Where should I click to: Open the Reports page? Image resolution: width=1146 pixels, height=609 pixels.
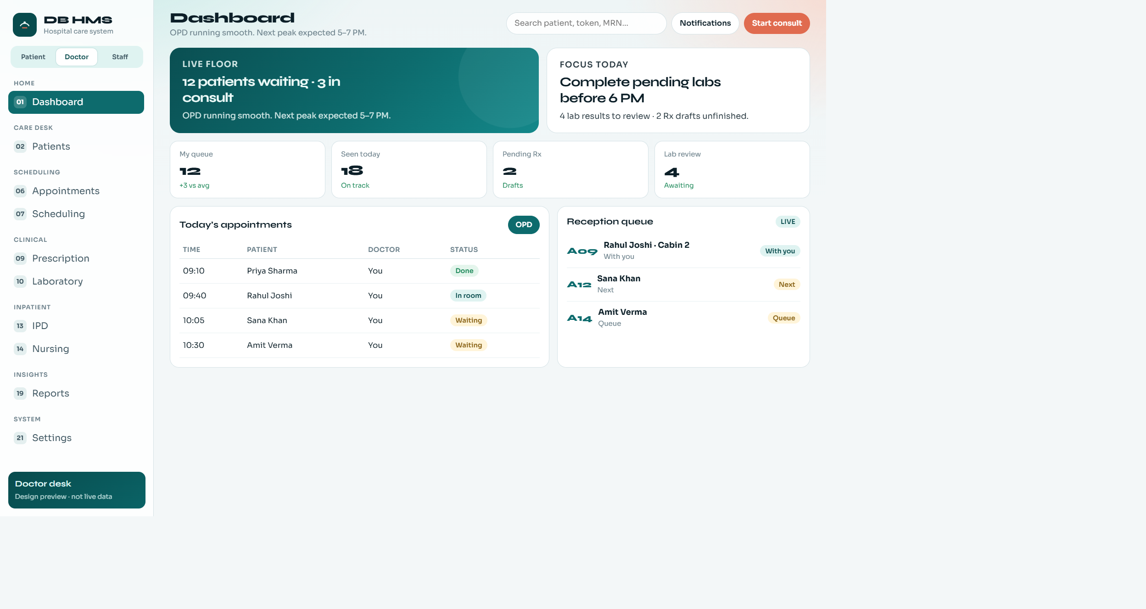(x=76, y=393)
